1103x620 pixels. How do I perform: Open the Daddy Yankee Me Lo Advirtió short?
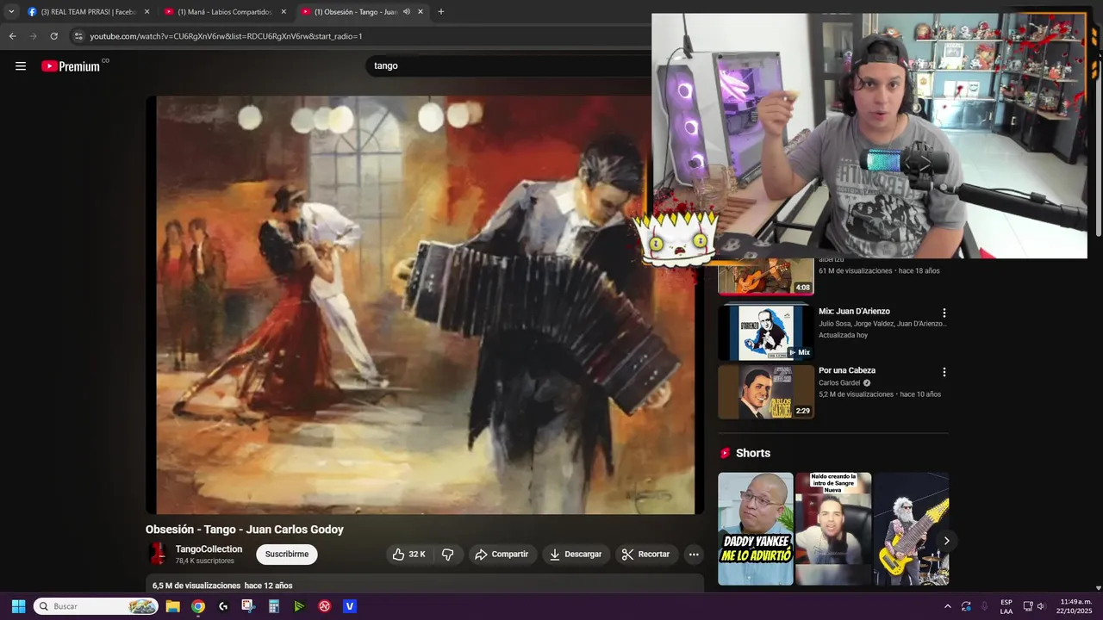click(756, 529)
